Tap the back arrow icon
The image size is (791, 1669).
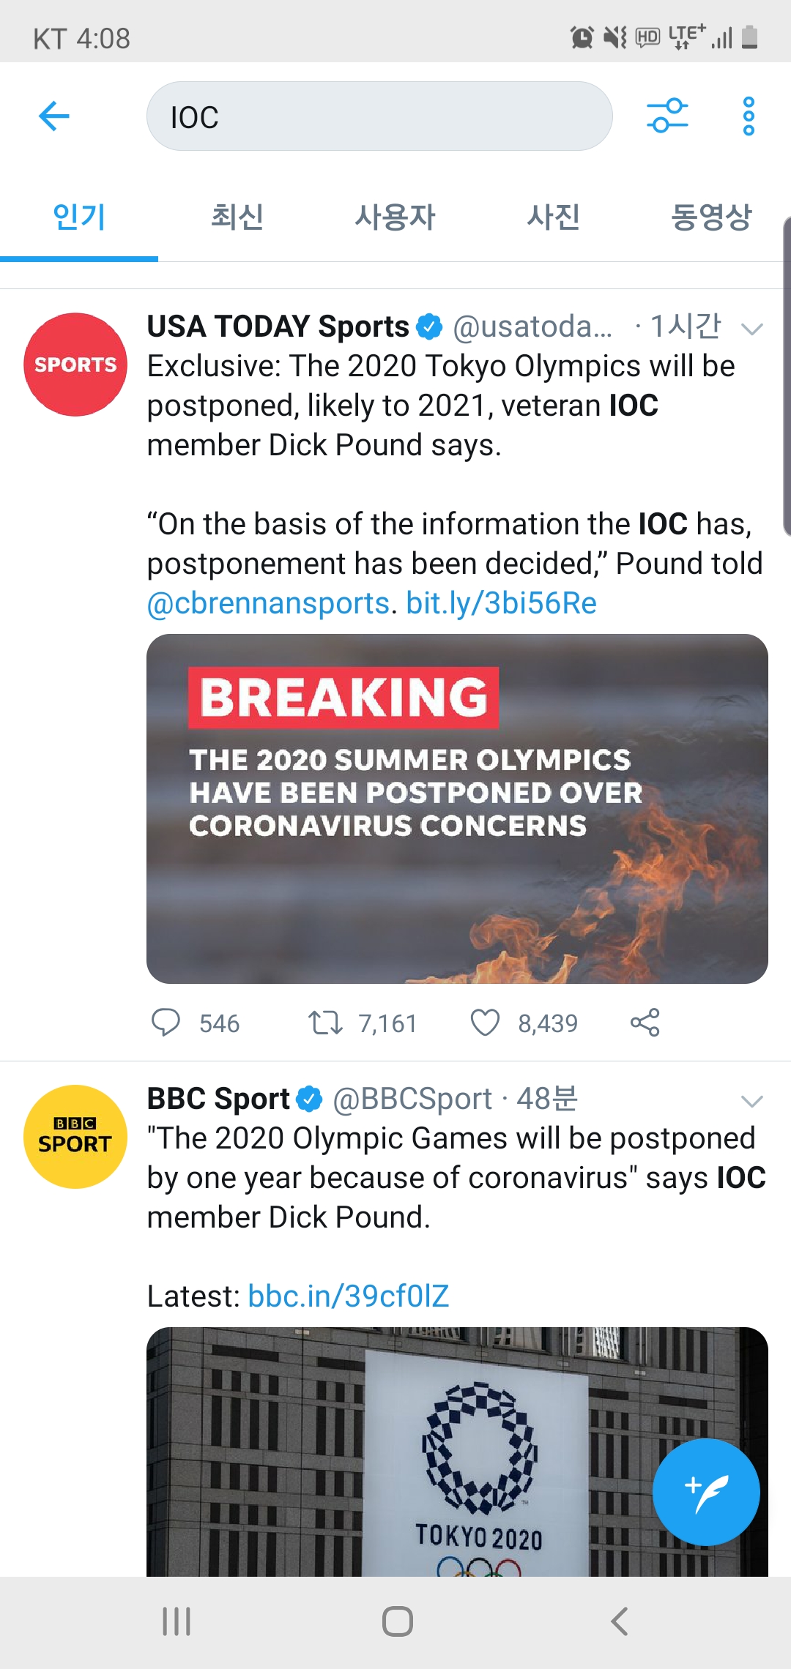54,116
